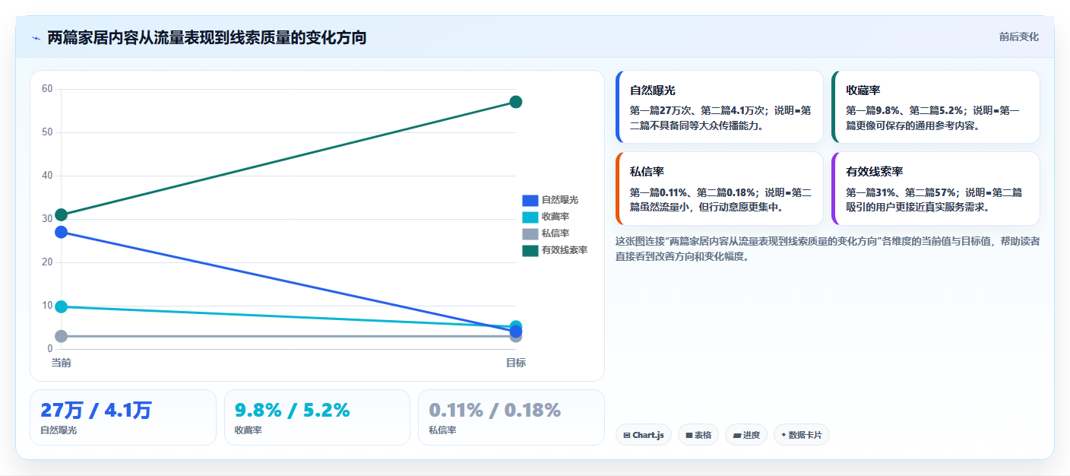Click the 收藏率 data point at 当前

point(62,306)
